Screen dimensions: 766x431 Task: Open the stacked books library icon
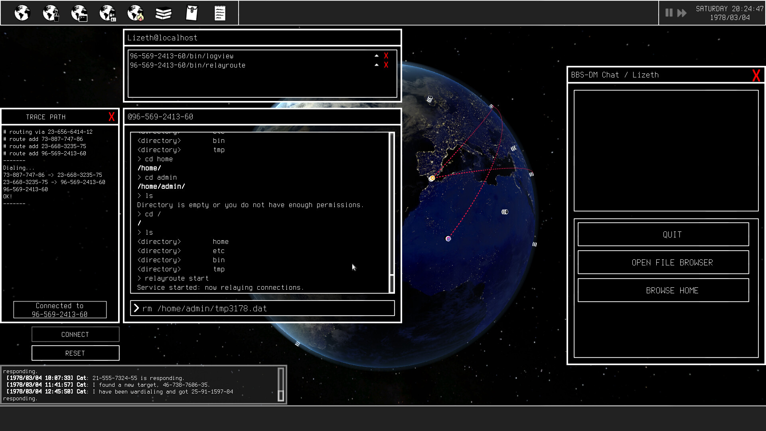click(x=164, y=13)
